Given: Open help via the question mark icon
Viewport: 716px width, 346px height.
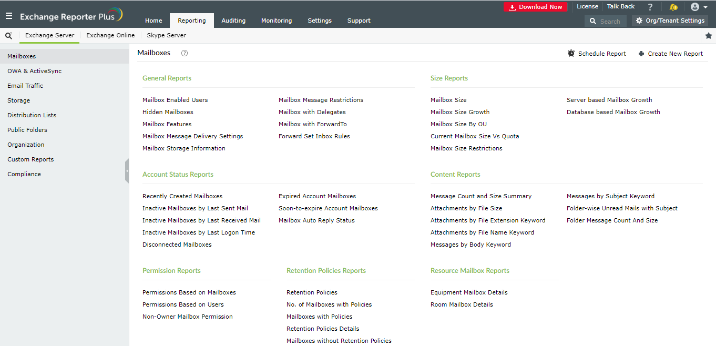Looking at the screenshot, I should coord(650,6).
